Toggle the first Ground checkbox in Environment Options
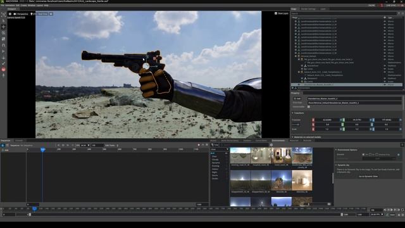The height and width of the screenshot is (228, 405). [x=363, y=155]
